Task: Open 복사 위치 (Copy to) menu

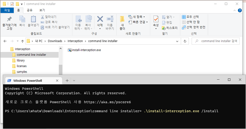Action: coord(88,23)
